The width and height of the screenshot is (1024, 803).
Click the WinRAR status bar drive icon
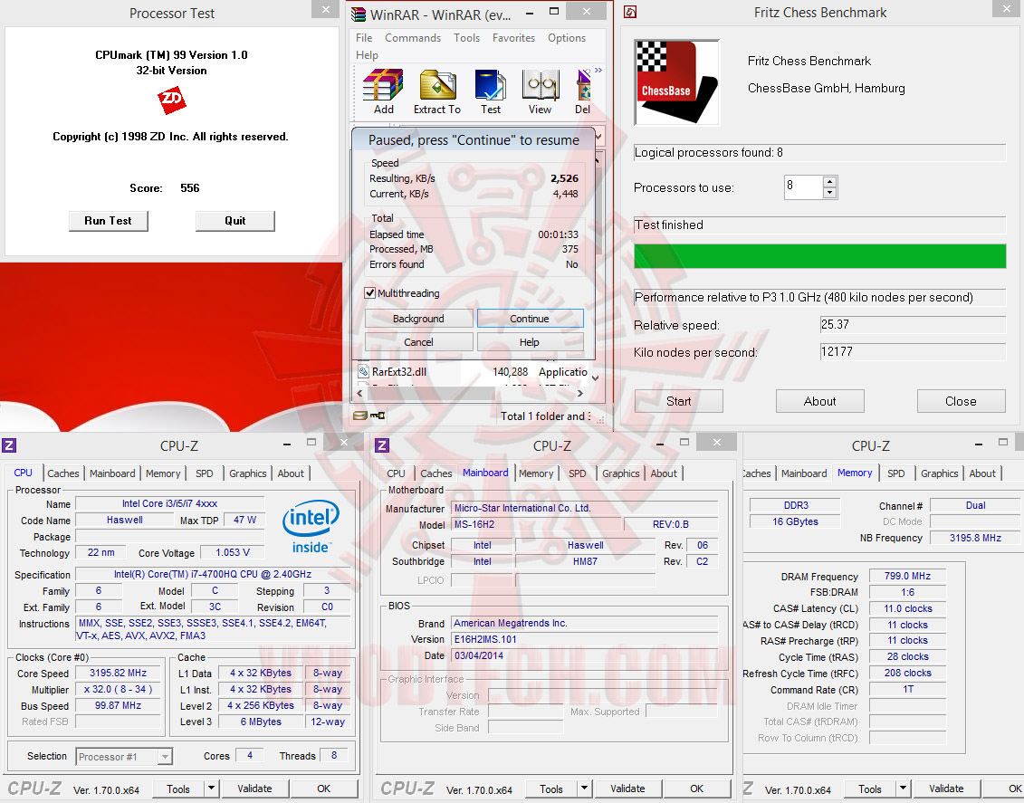359,416
